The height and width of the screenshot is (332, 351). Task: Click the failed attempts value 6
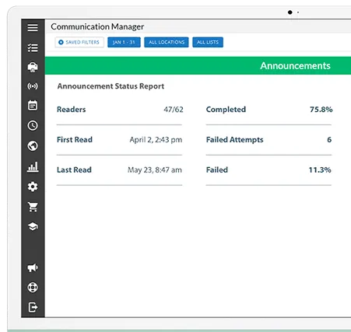coord(329,140)
